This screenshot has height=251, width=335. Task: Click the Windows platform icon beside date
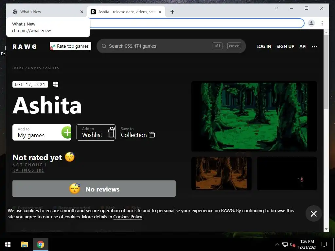(x=56, y=84)
